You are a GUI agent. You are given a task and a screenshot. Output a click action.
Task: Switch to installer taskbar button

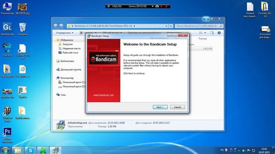[55, 150]
